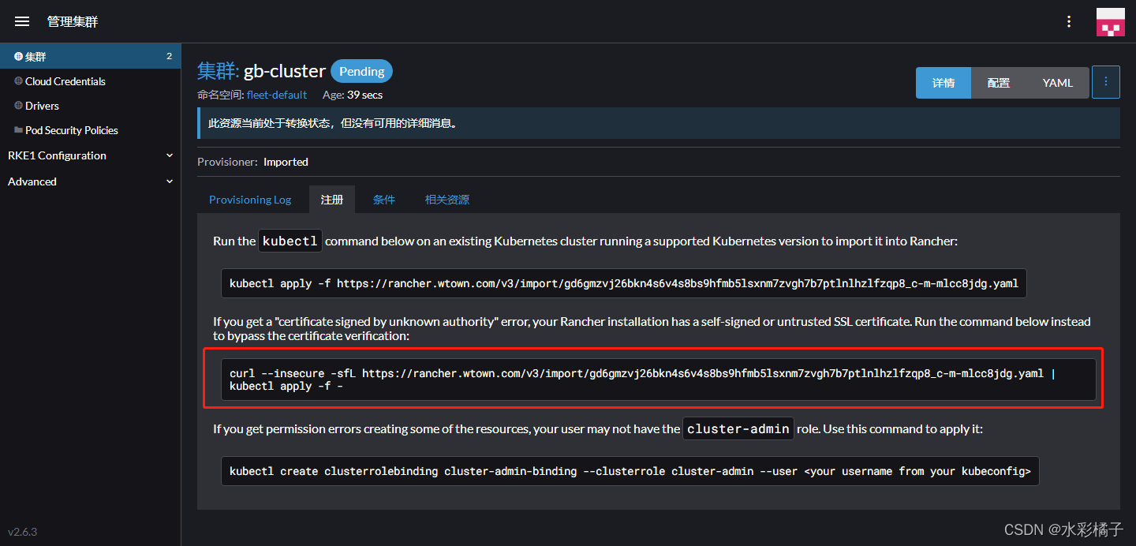This screenshot has width=1136, height=546.
Task: Click the v2.6.3 version label
Action: point(23,532)
